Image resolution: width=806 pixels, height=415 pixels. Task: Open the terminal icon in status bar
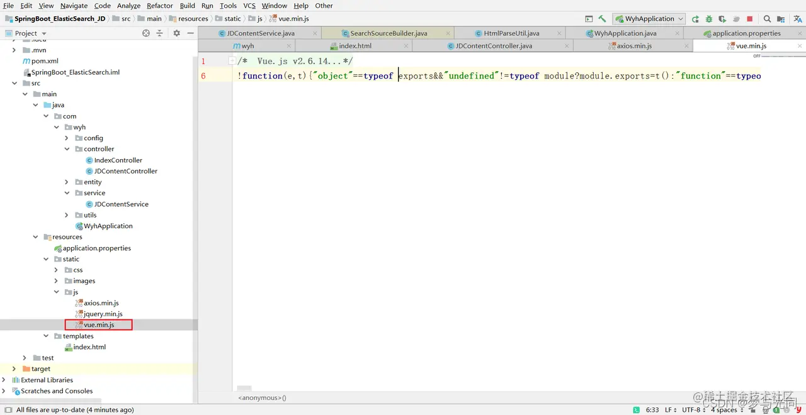[x=637, y=409]
